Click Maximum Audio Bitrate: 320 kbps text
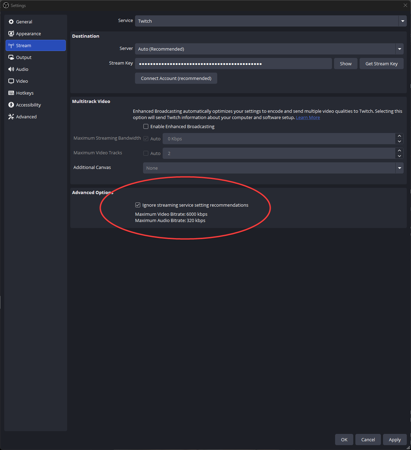This screenshot has width=411, height=450. pyautogui.click(x=170, y=220)
